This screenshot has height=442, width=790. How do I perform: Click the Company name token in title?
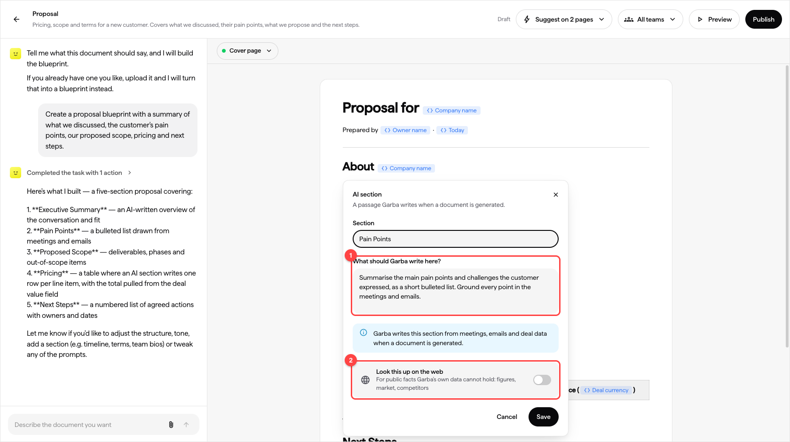451,110
